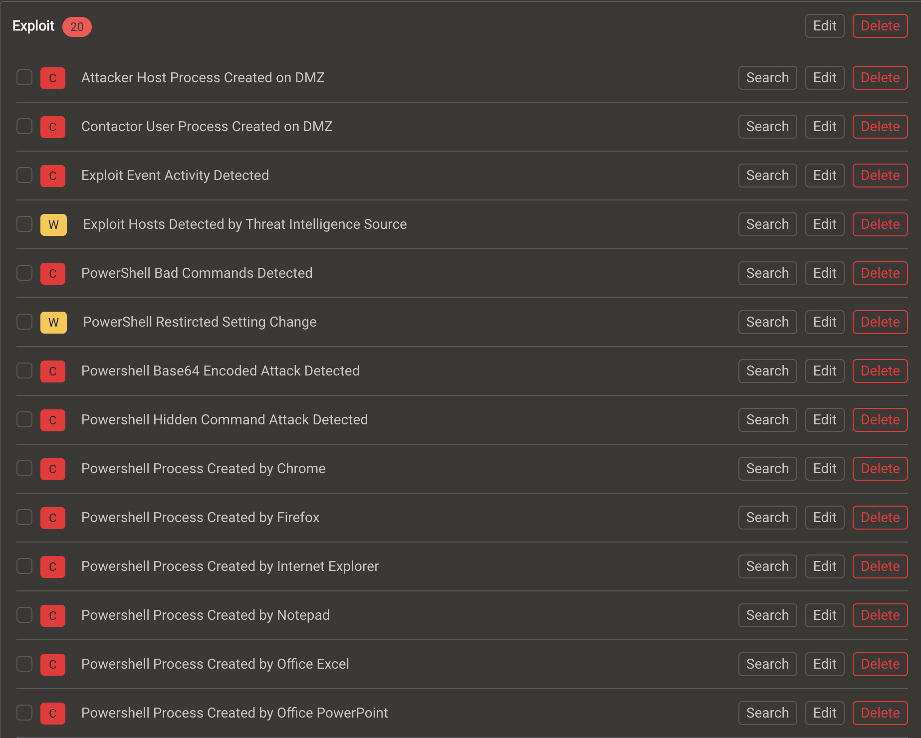Edit the Attacker Host Process rule

(x=825, y=78)
